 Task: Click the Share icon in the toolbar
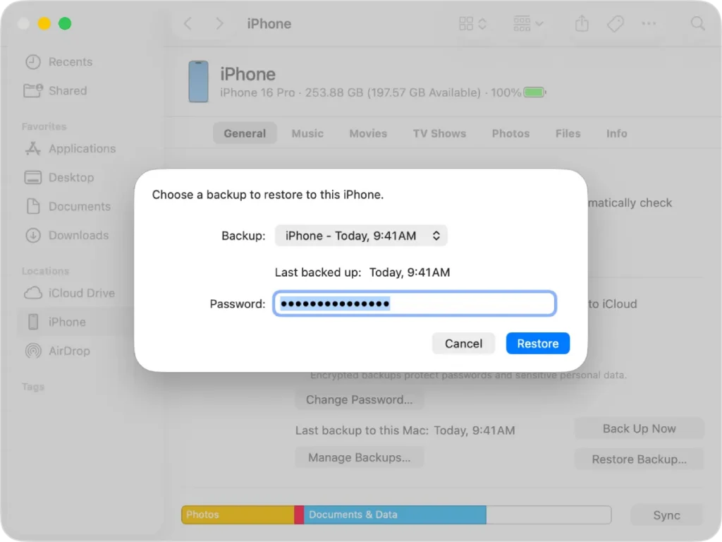(x=581, y=23)
